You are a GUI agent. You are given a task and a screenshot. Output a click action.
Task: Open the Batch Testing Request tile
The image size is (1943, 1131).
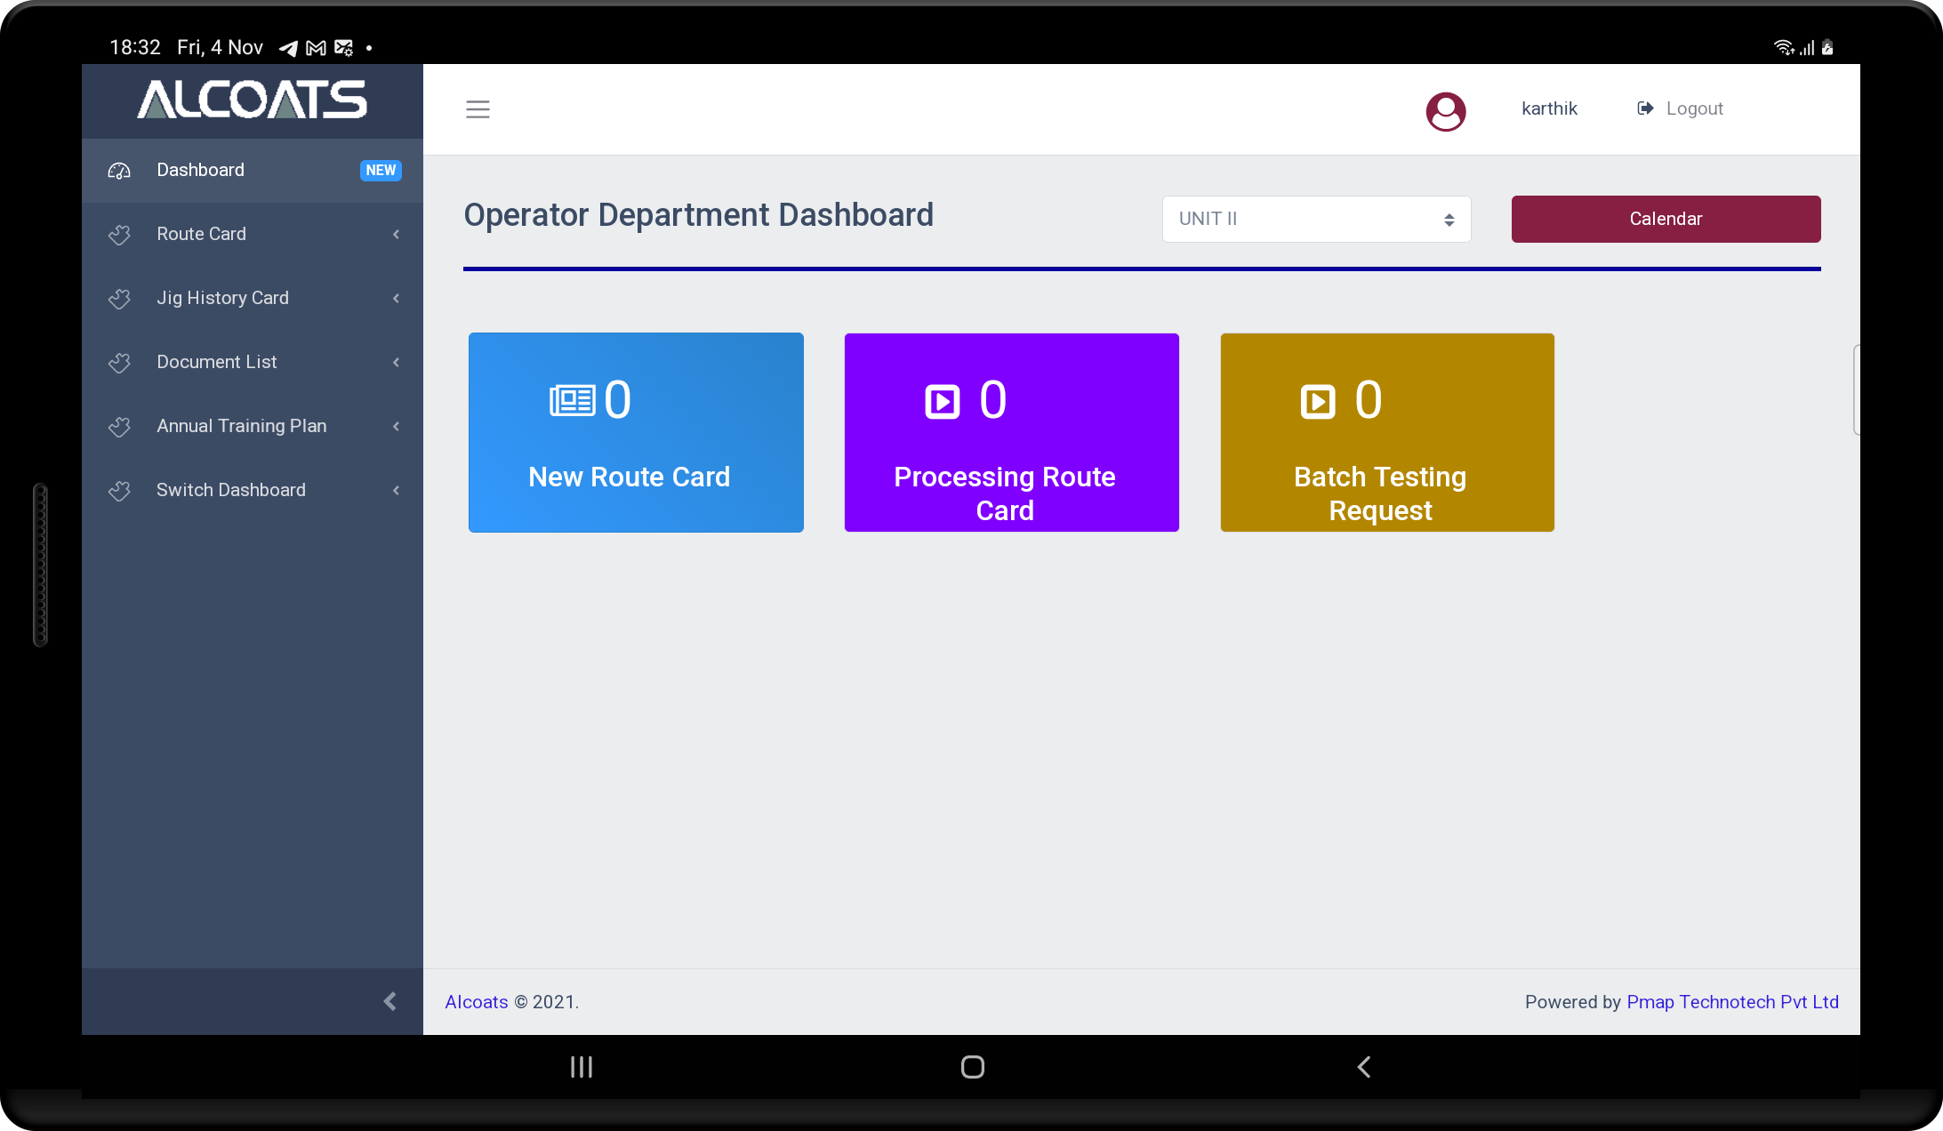click(x=1387, y=433)
